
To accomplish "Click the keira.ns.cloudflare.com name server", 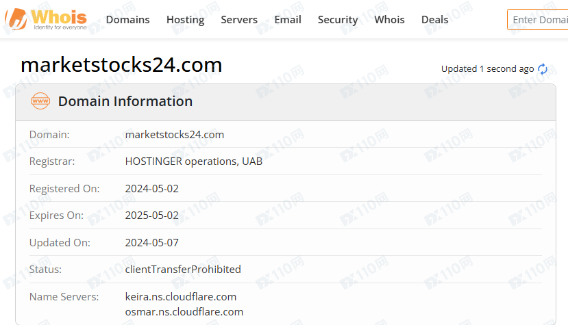I will (x=181, y=297).
